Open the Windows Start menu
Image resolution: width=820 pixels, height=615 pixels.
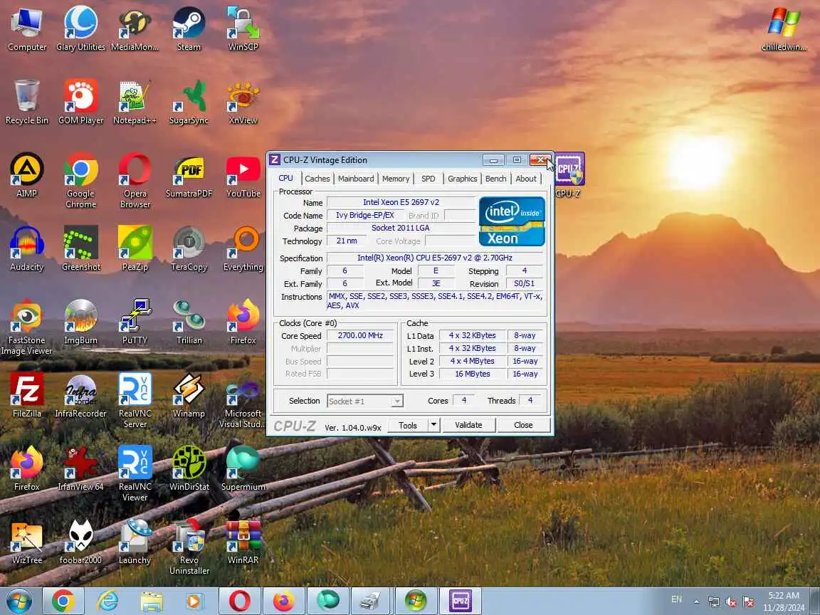pos(19,601)
